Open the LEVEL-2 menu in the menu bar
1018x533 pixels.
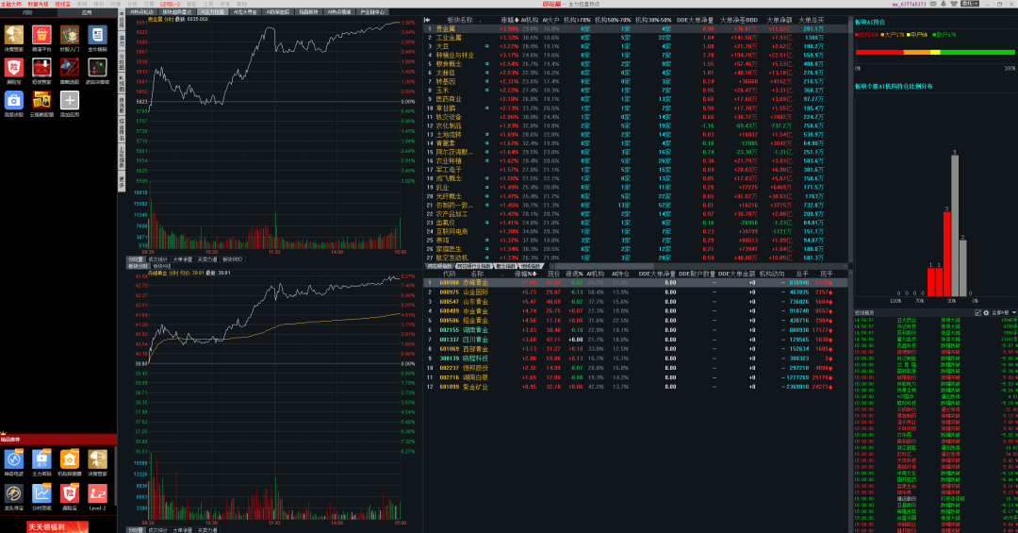(x=171, y=4)
